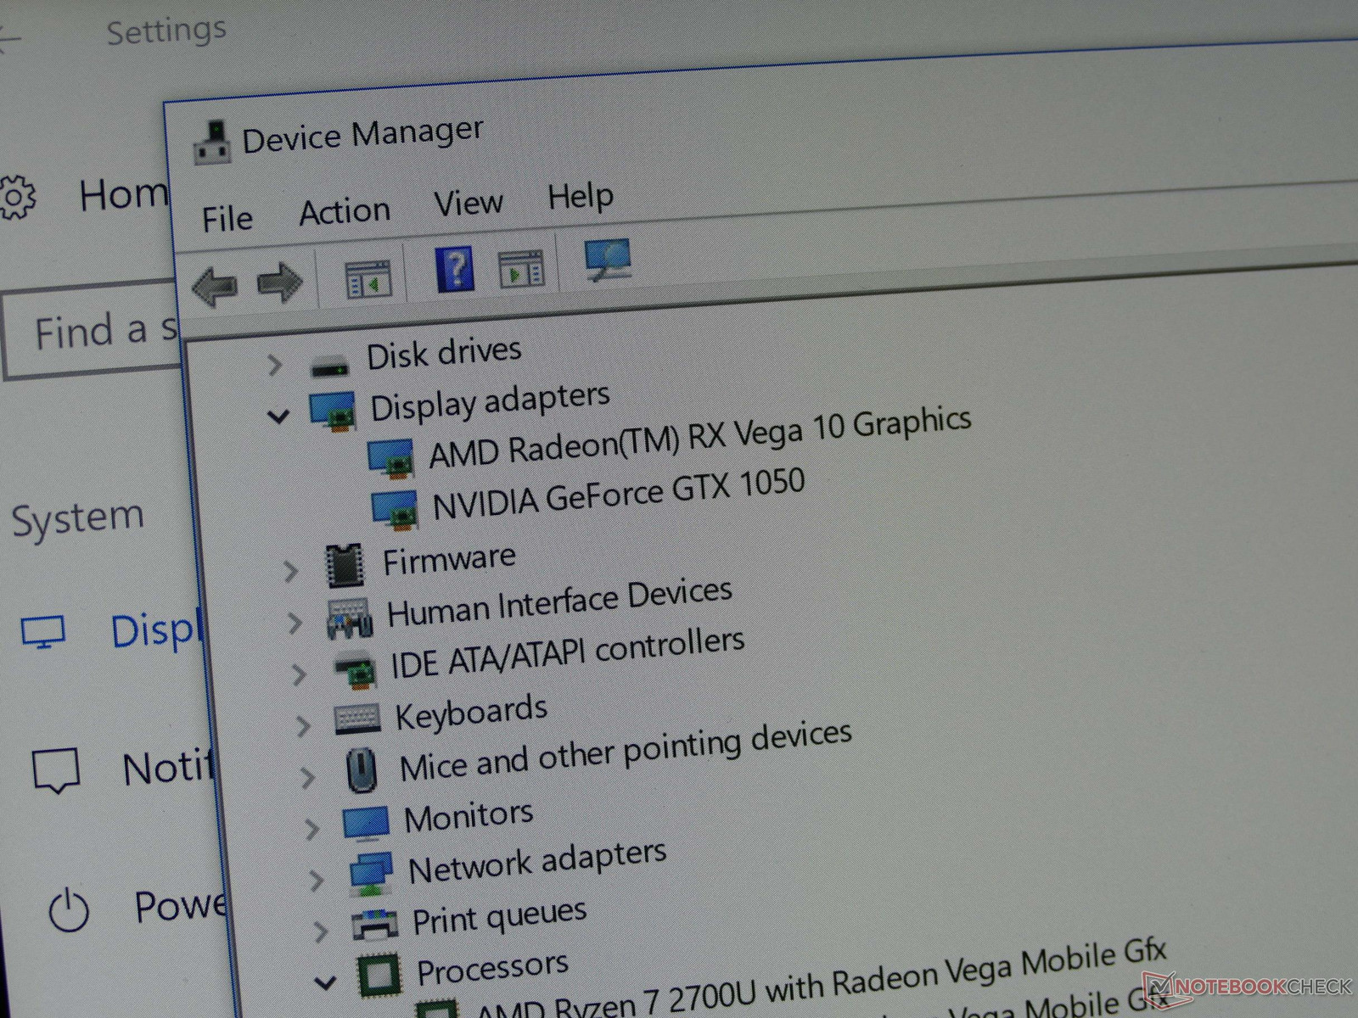Click the Settings gear icon beside Home
This screenshot has height=1018, width=1358.
pos(15,198)
